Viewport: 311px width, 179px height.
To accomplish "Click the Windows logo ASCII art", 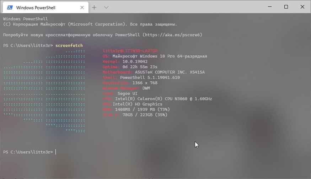I will tap(44, 91).
